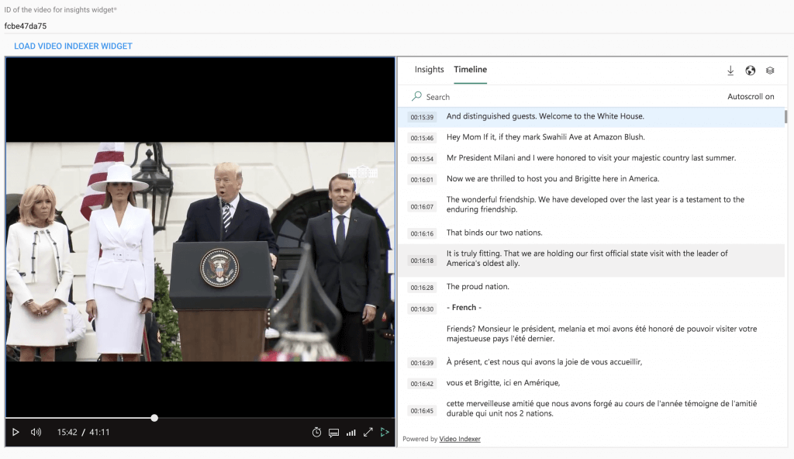
Task: Select line 'Welcome to the White House'
Action: (545, 116)
